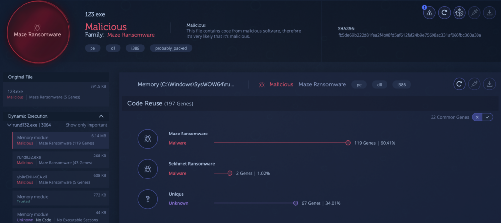Click the reanalyze refresh icon in top header
The height and width of the screenshot is (223, 501).
pos(444,13)
